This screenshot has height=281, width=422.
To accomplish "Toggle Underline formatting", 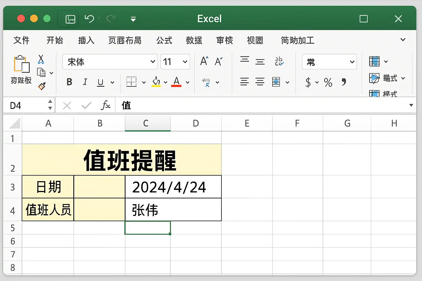I will click(x=101, y=82).
